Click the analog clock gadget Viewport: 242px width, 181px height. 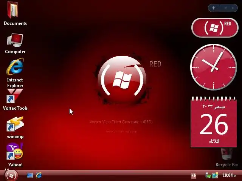click(x=214, y=67)
